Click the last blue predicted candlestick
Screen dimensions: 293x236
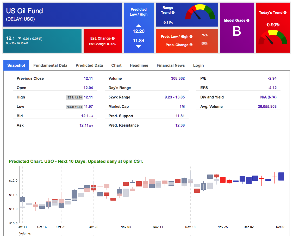281,176
